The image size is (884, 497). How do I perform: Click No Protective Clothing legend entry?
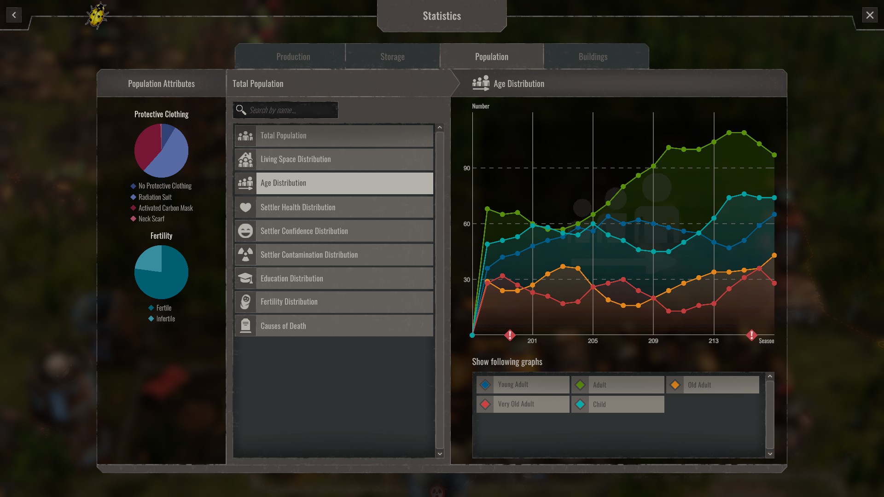pos(161,186)
